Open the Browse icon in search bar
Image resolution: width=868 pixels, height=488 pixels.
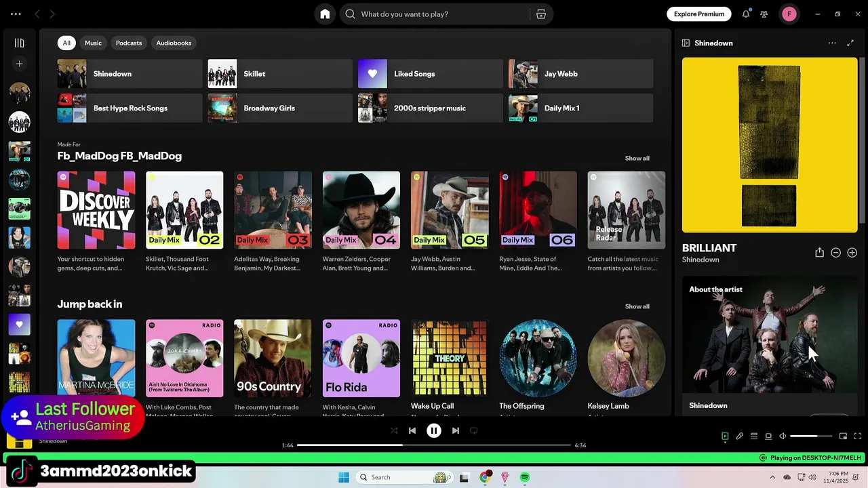pos(541,14)
